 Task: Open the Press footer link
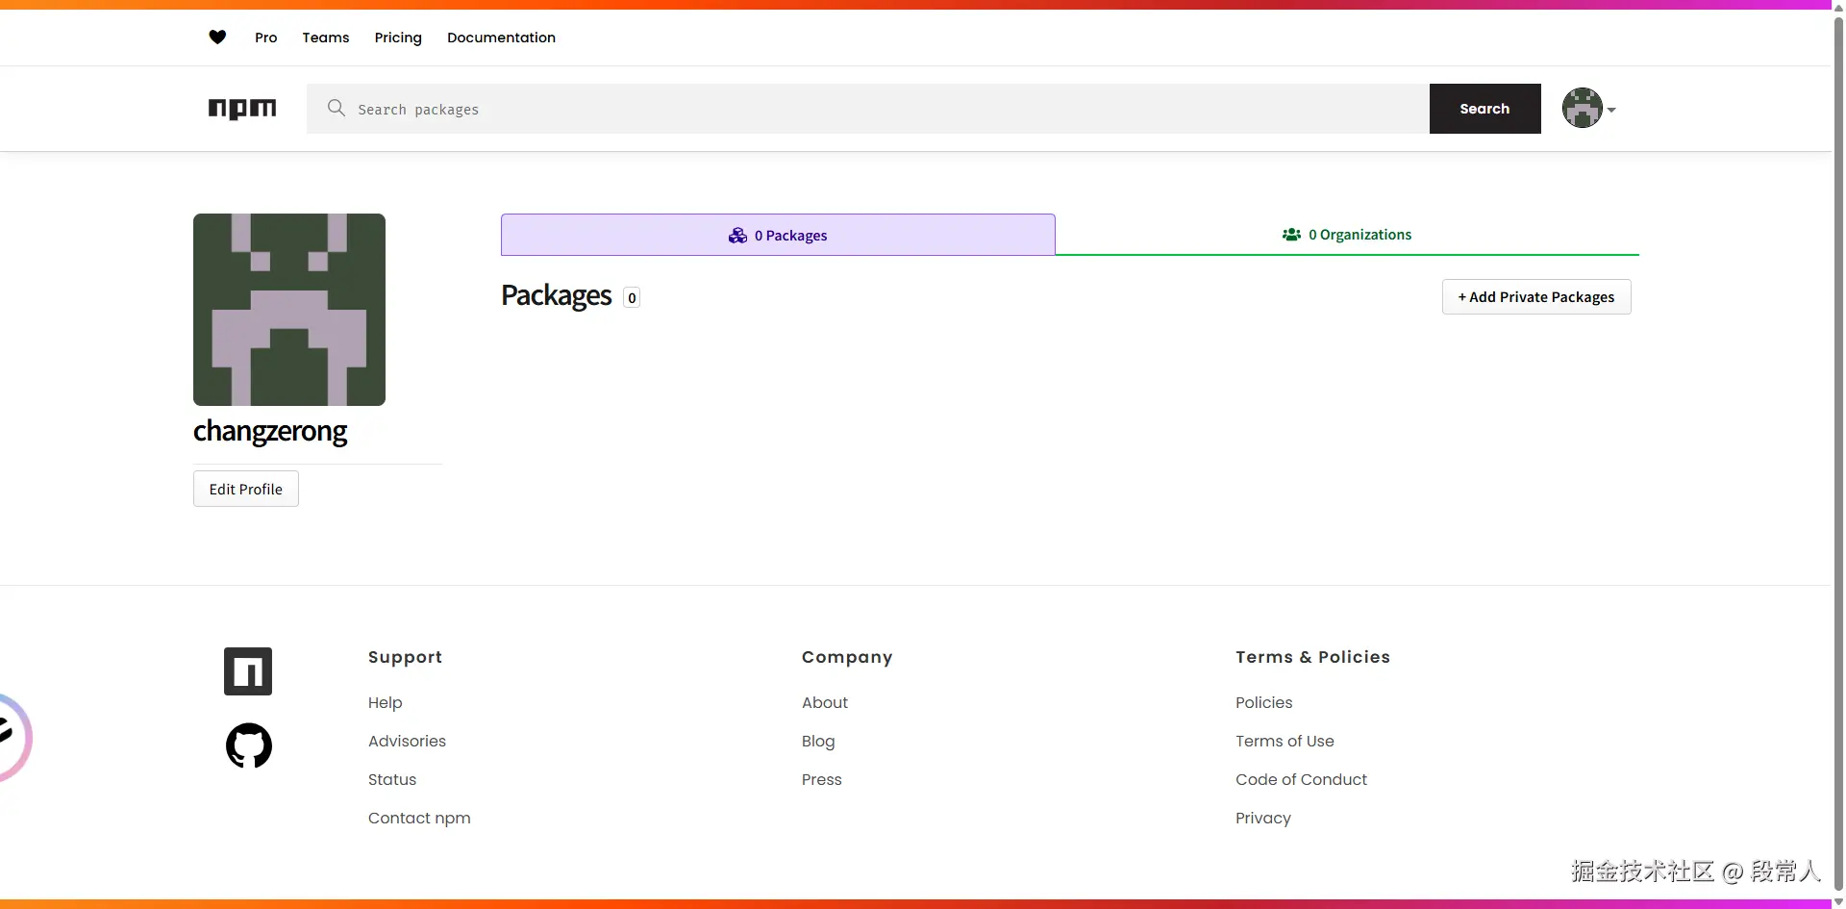pos(822,780)
